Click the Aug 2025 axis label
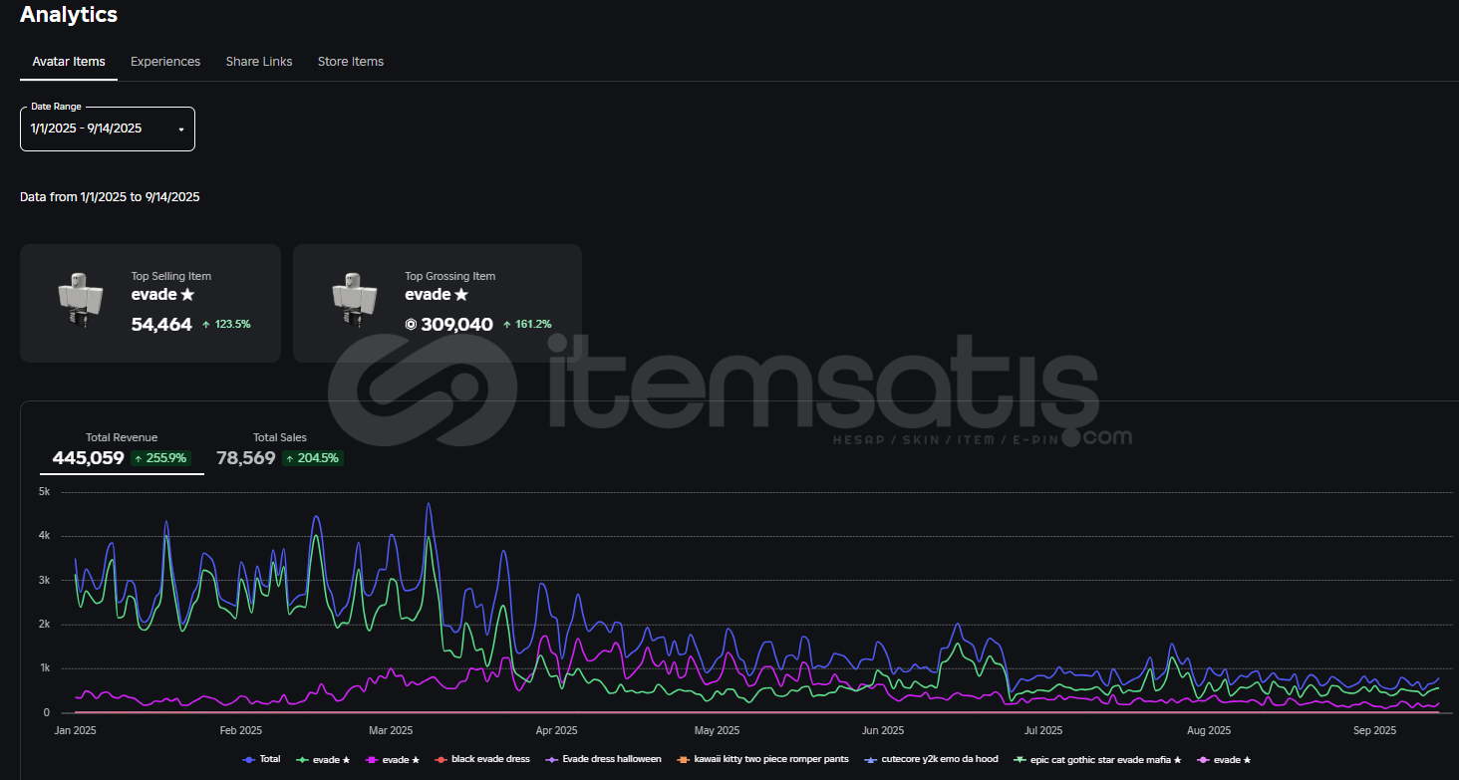This screenshot has height=780, width=1459. [x=1209, y=730]
